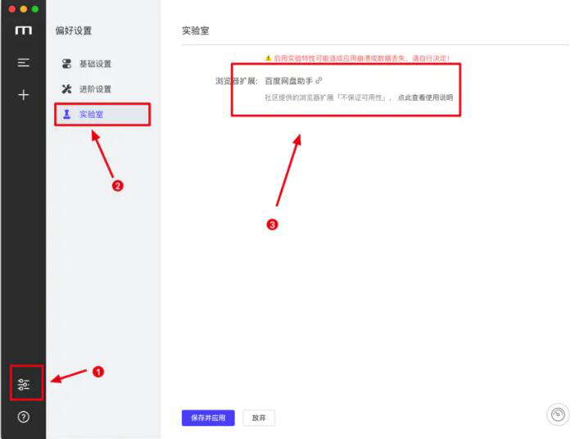Viewport: 588px width, 439px height.
Task: Click 保存并应用 button
Action: coord(208,418)
